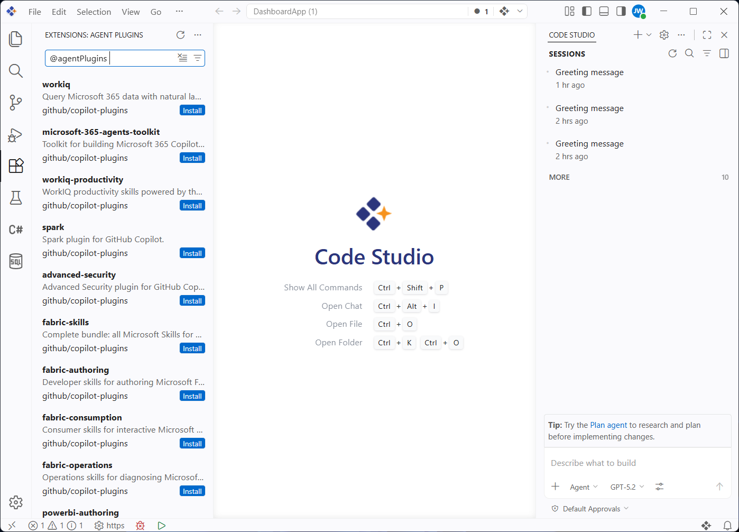Open the Manage gear in the activity bar
This screenshot has width=739, height=532.
point(16,502)
